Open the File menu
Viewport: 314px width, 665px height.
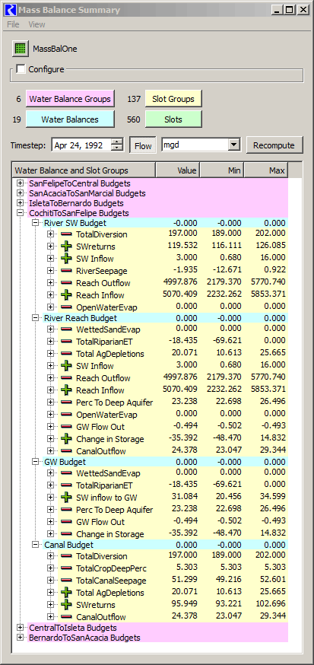[x=13, y=24]
